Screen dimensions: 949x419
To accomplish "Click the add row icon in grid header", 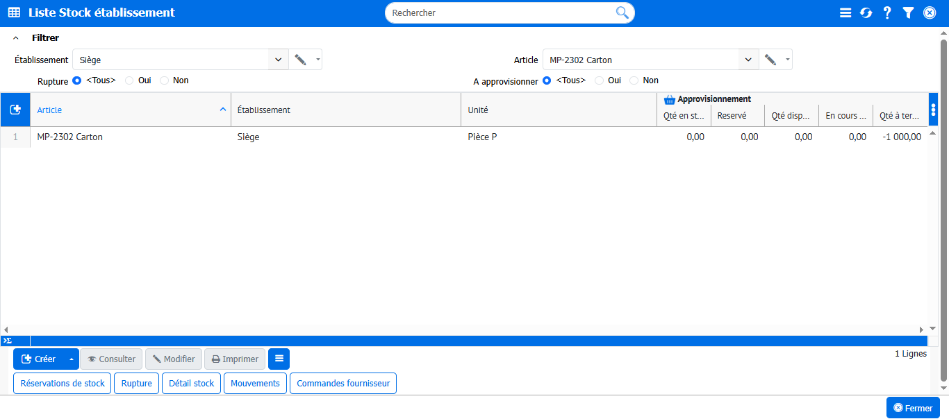I will 15,110.
